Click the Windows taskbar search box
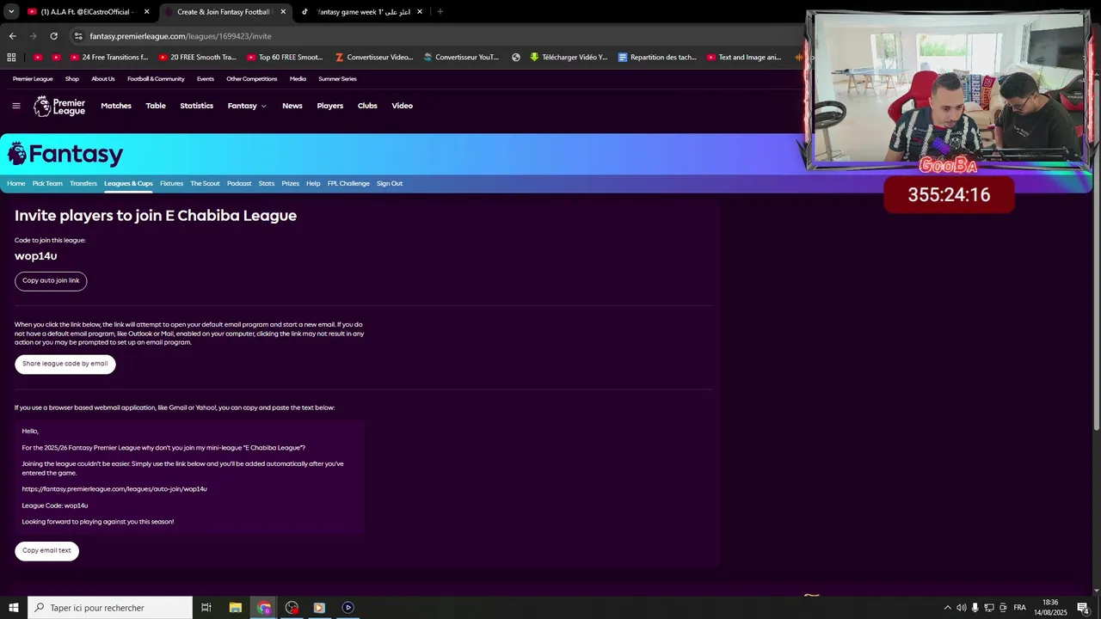Screen dimensions: 1101x619 click(110, 608)
